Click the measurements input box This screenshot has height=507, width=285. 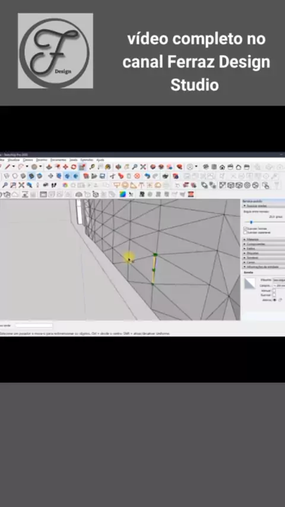click(34, 325)
